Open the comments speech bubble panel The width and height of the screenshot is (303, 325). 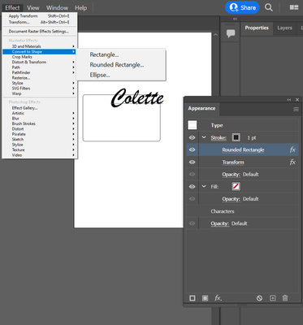(x=231, y=33)
